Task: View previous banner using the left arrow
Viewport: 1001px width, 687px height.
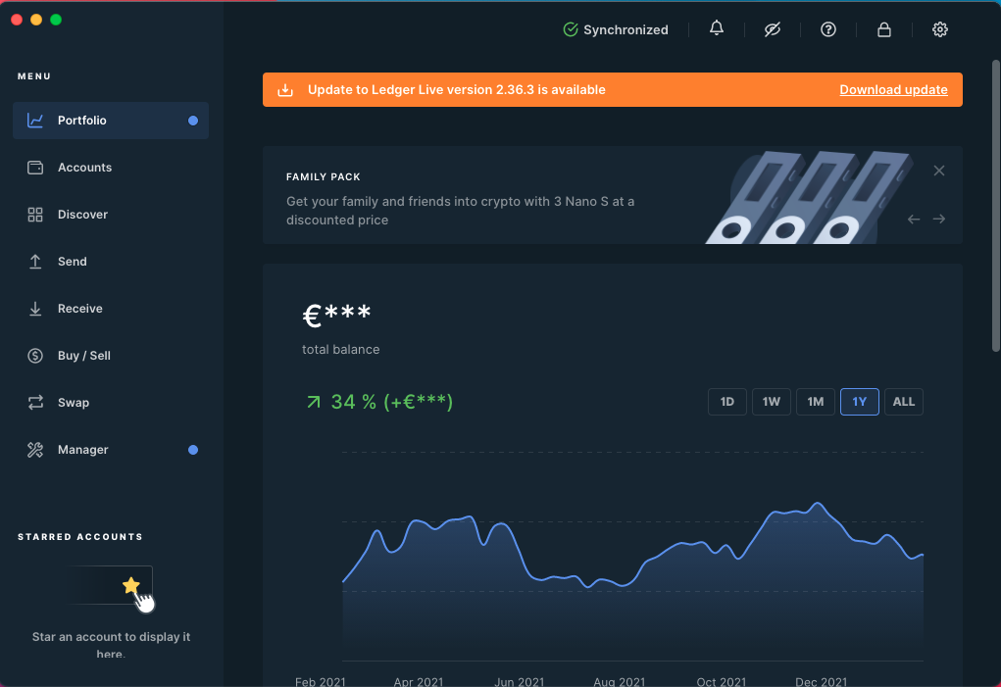Action: 913,219
